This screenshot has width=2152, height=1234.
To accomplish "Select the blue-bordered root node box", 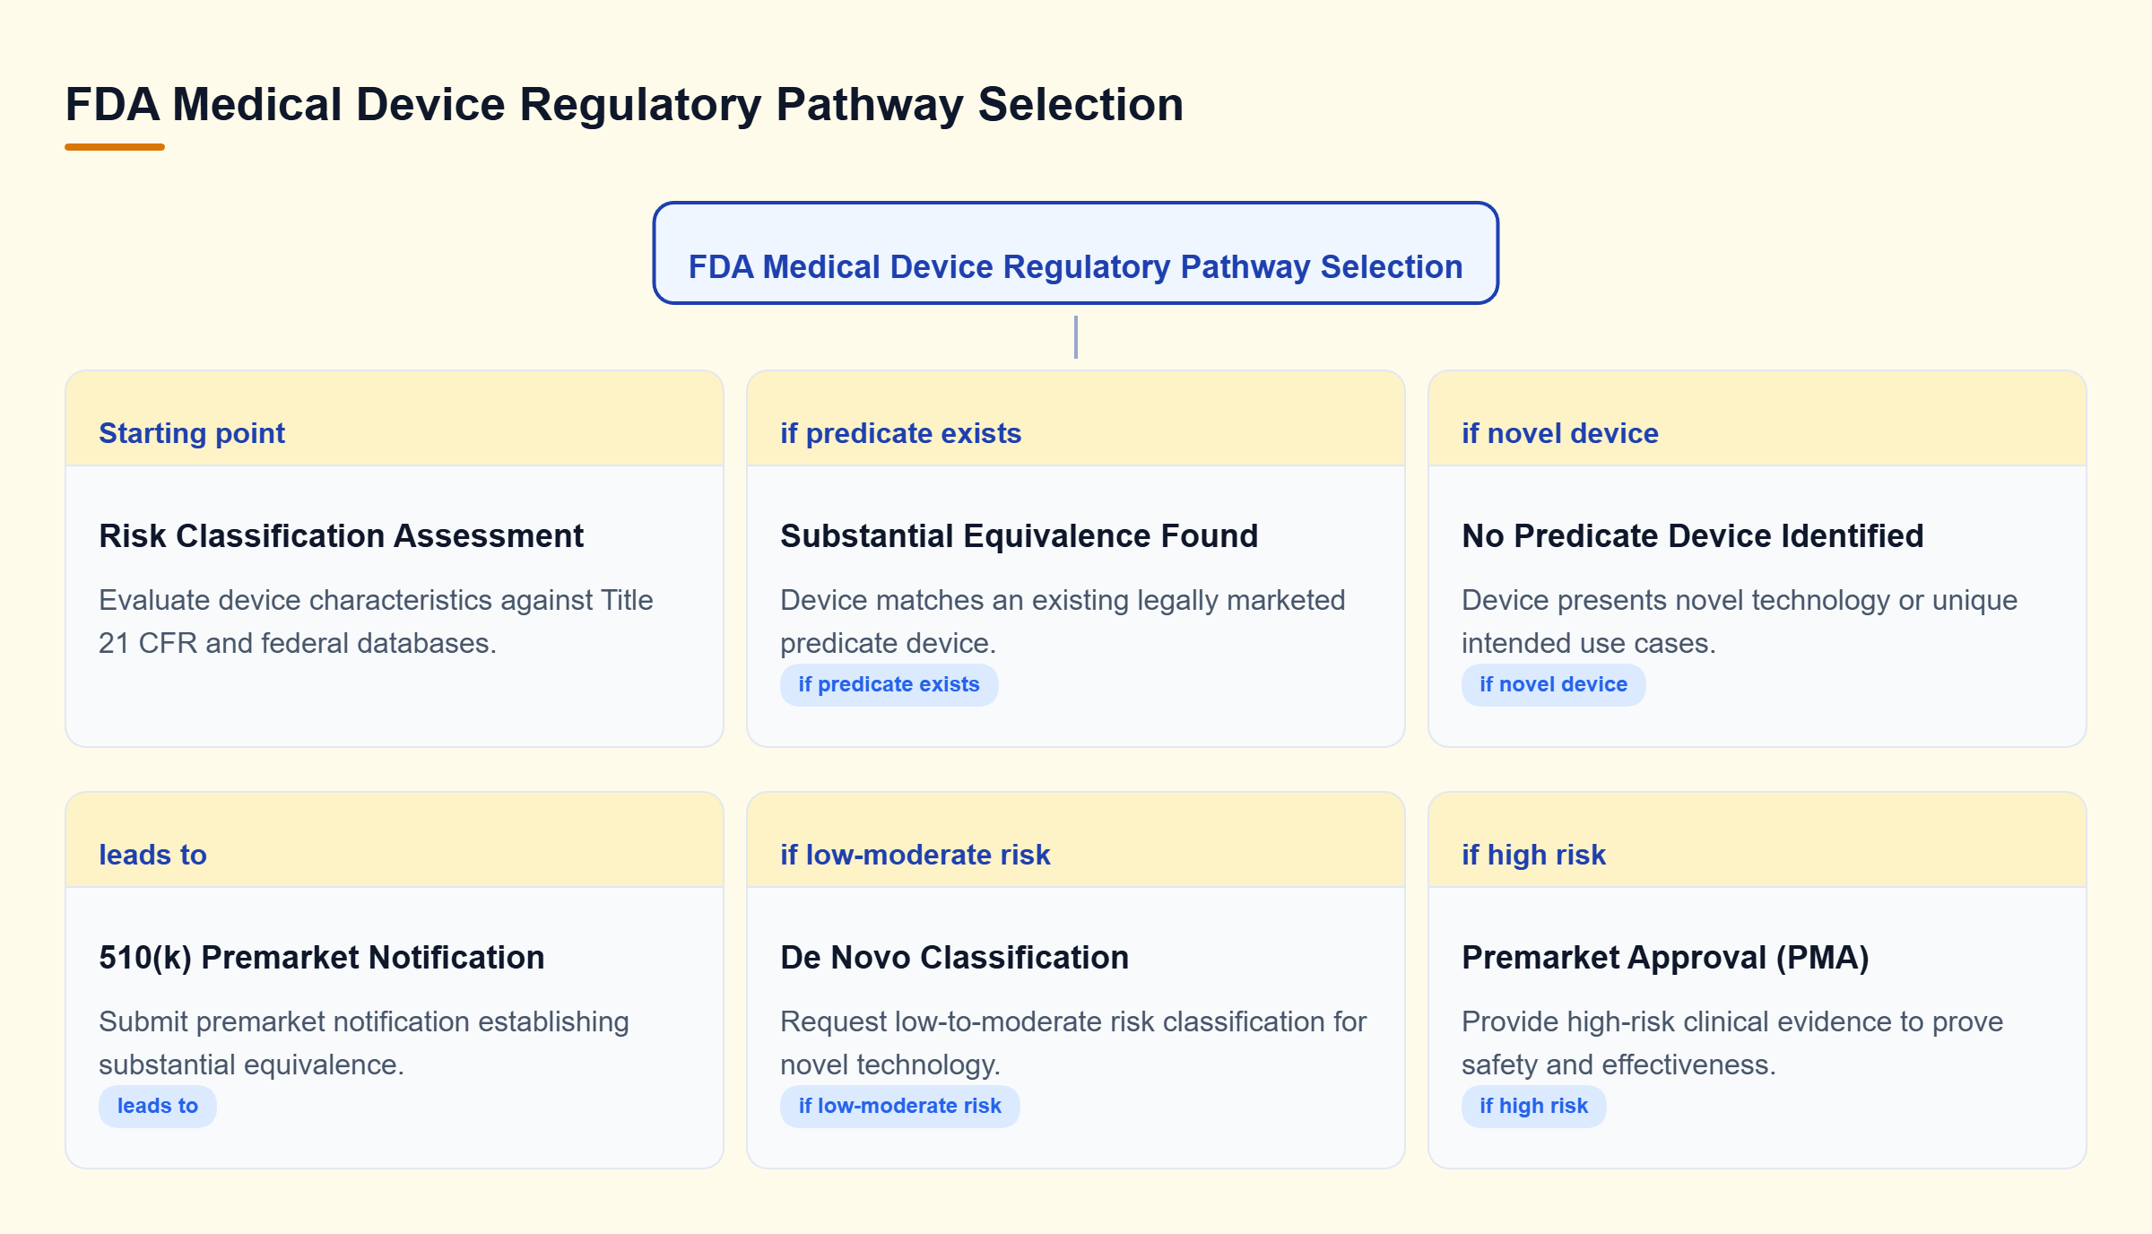I will (1075, 253).
